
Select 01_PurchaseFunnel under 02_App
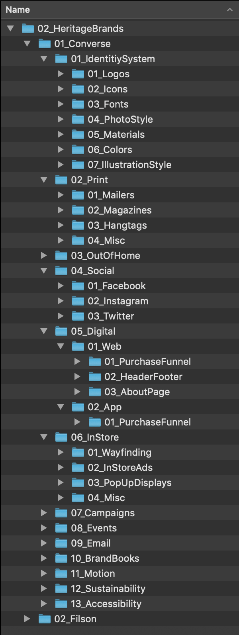pyautogui.click(x=148, y=422)
